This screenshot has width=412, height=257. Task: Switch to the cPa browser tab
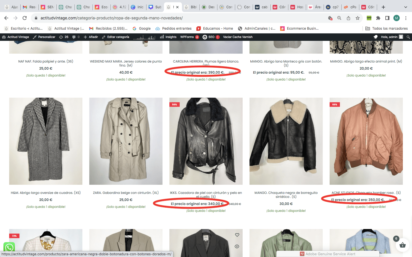[x=350, y=7]
